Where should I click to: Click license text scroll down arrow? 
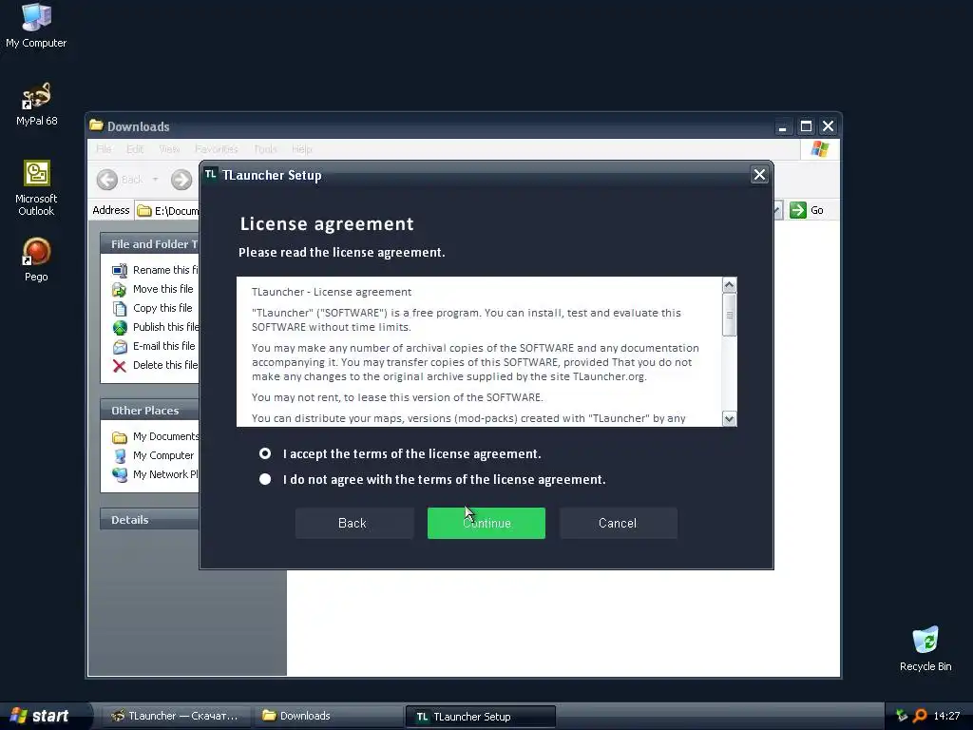(x=729, y=418)
